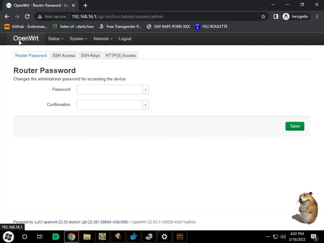Open FILE ROULETTE bookmark
The width and height of the screenshot is (324, 243).
point(211,27)
